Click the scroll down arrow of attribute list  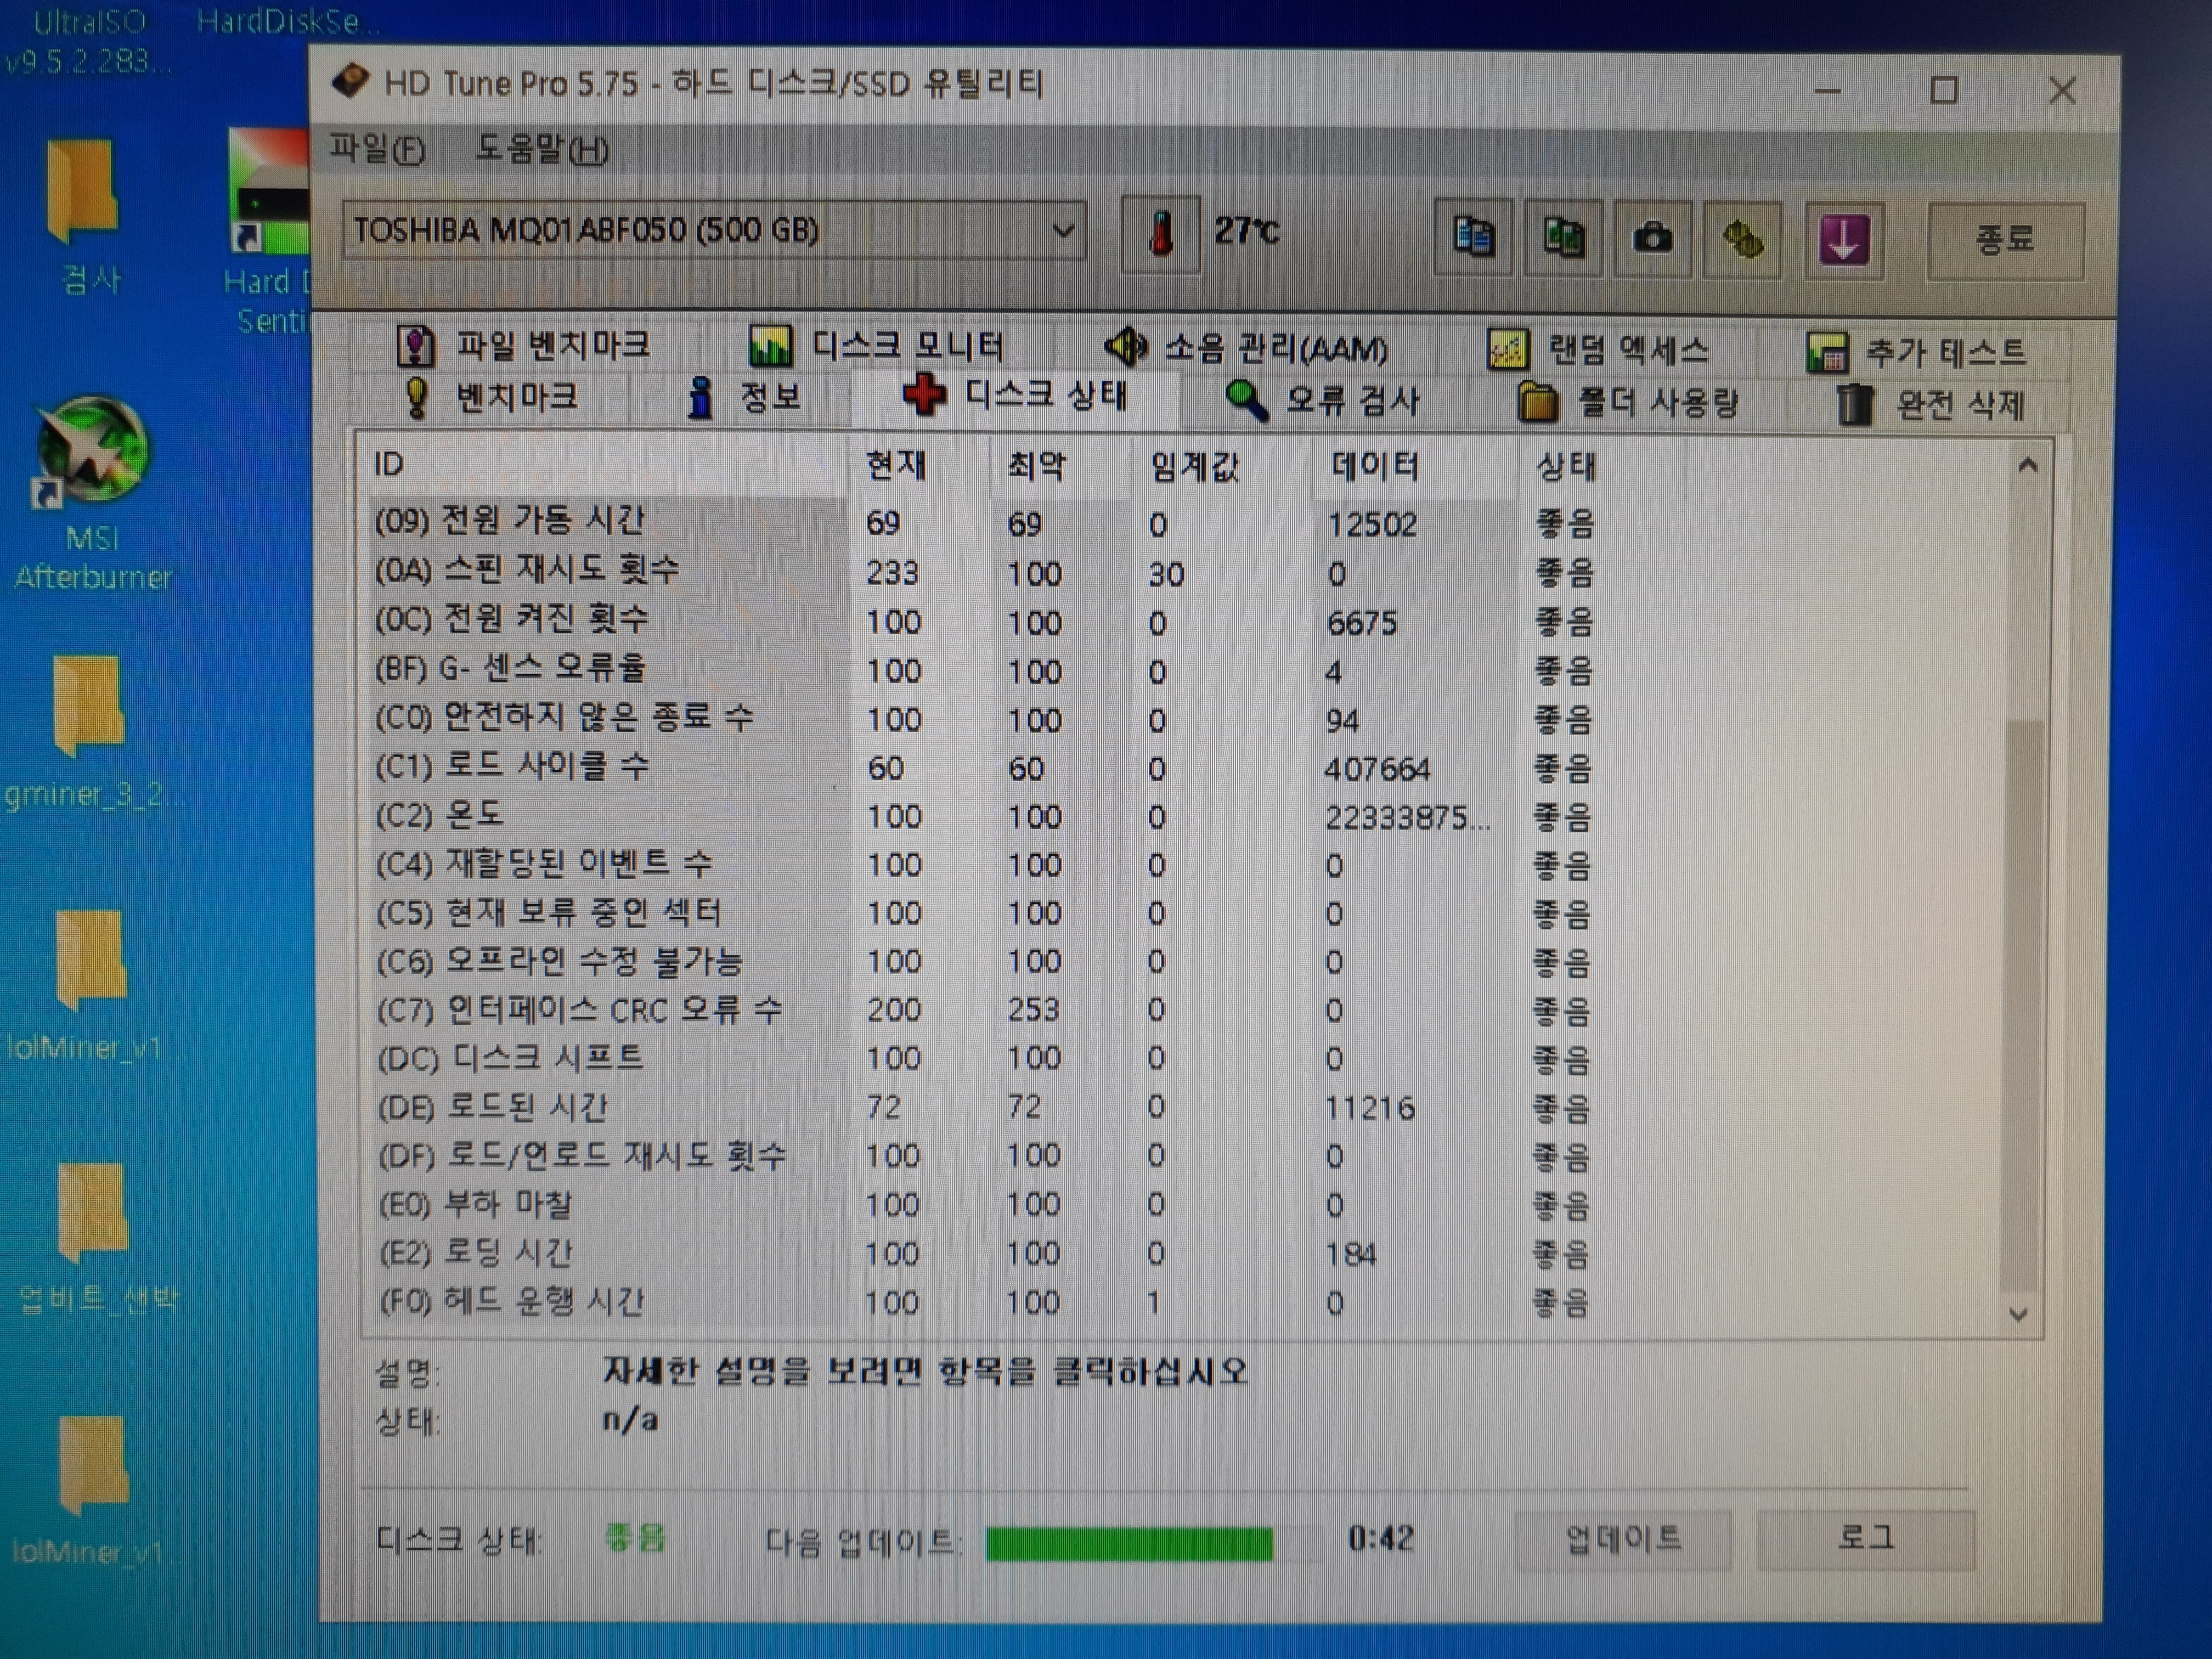coord(2019,1314)
